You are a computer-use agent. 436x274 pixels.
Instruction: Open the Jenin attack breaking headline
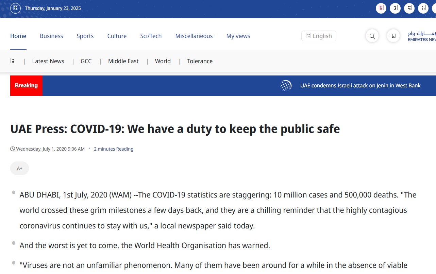click(360, 86)
